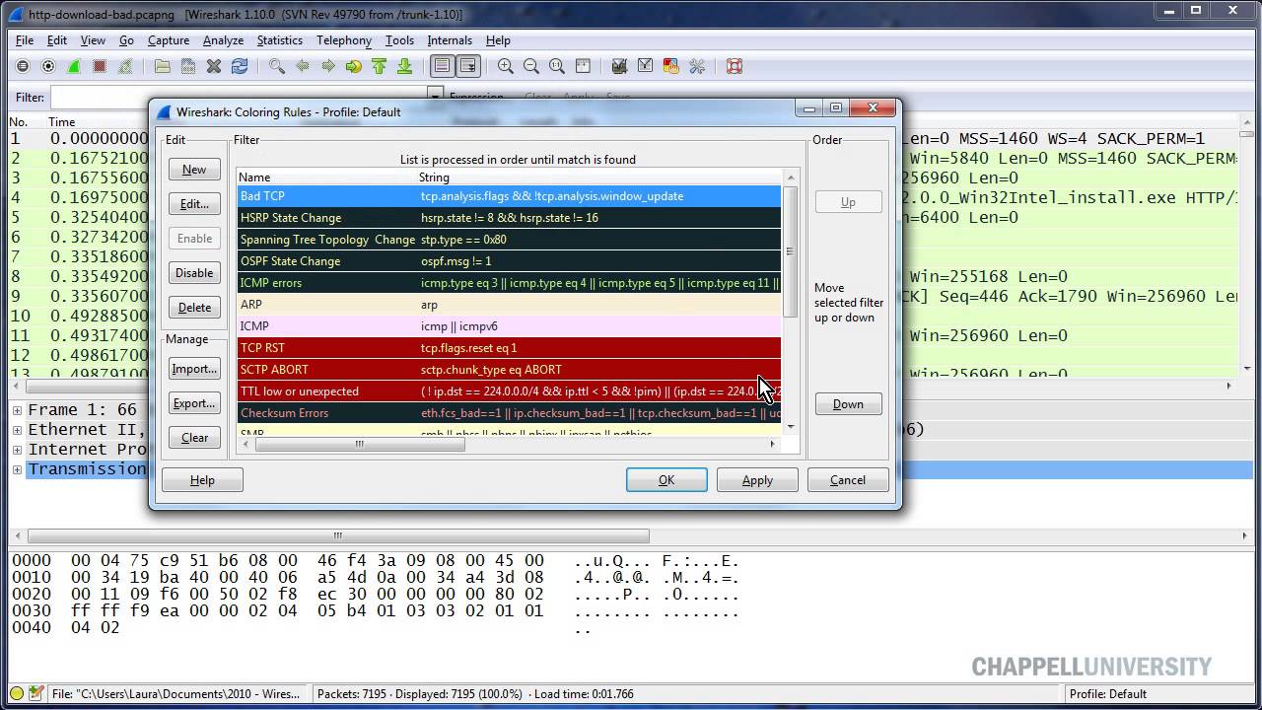Viewport: 1262px width, 710px height.
Task: Reload the capture file
Action: click(x=240, y=66)
